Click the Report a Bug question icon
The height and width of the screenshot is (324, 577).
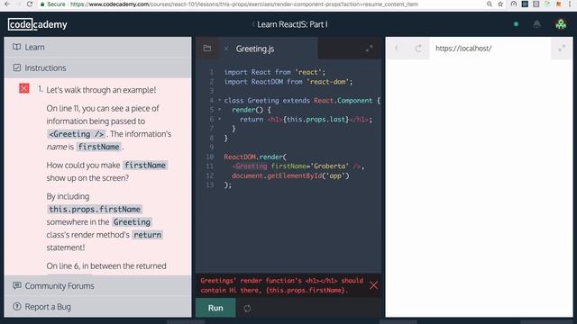[16, 306]
